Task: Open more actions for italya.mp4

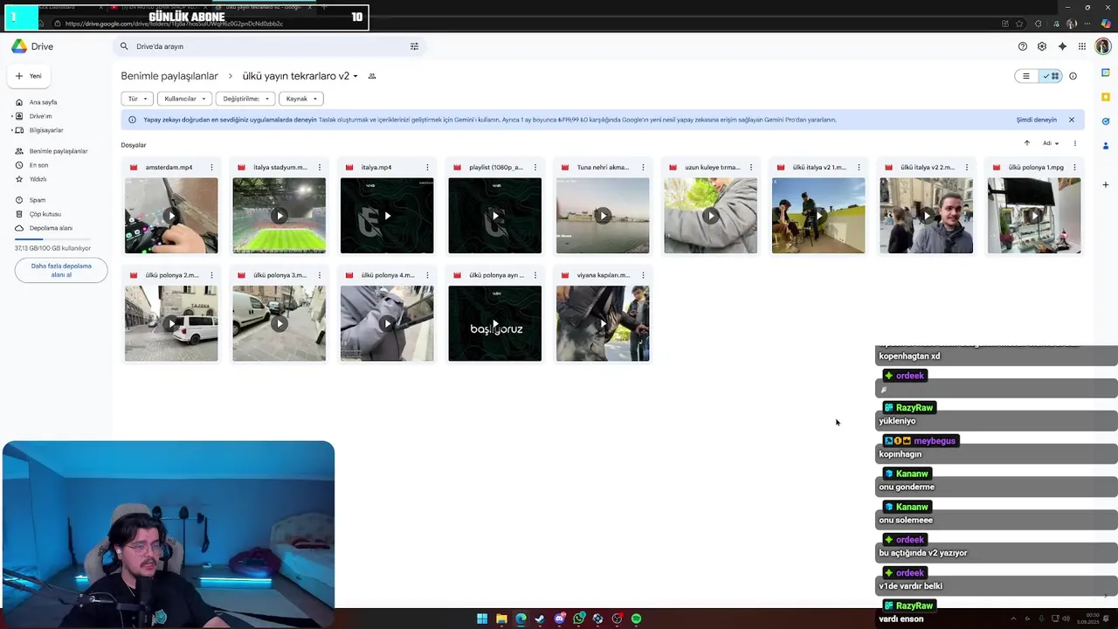Action: [427, 167]
